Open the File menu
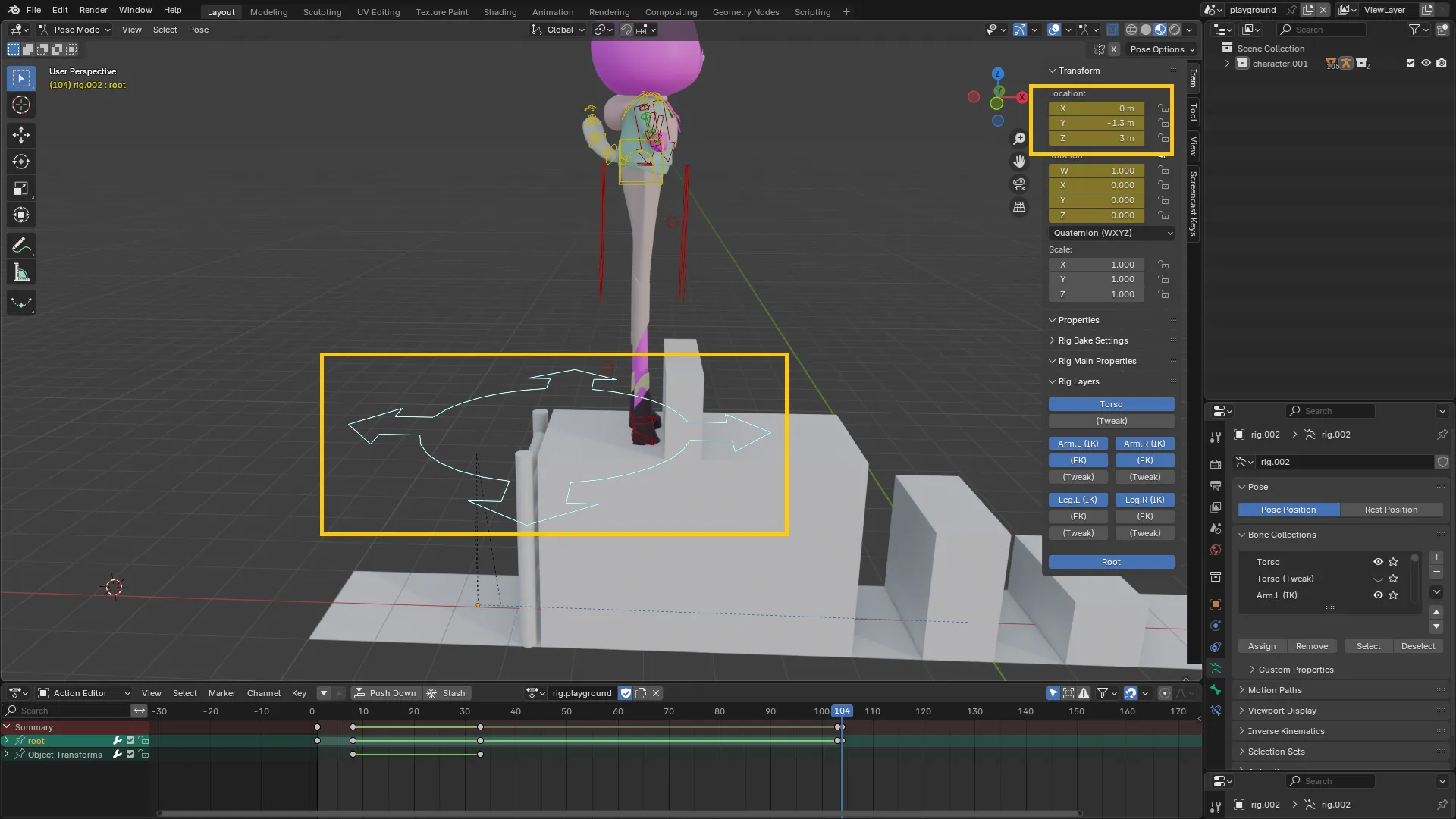The image size is (1456, 819). [x=33, y=10]
